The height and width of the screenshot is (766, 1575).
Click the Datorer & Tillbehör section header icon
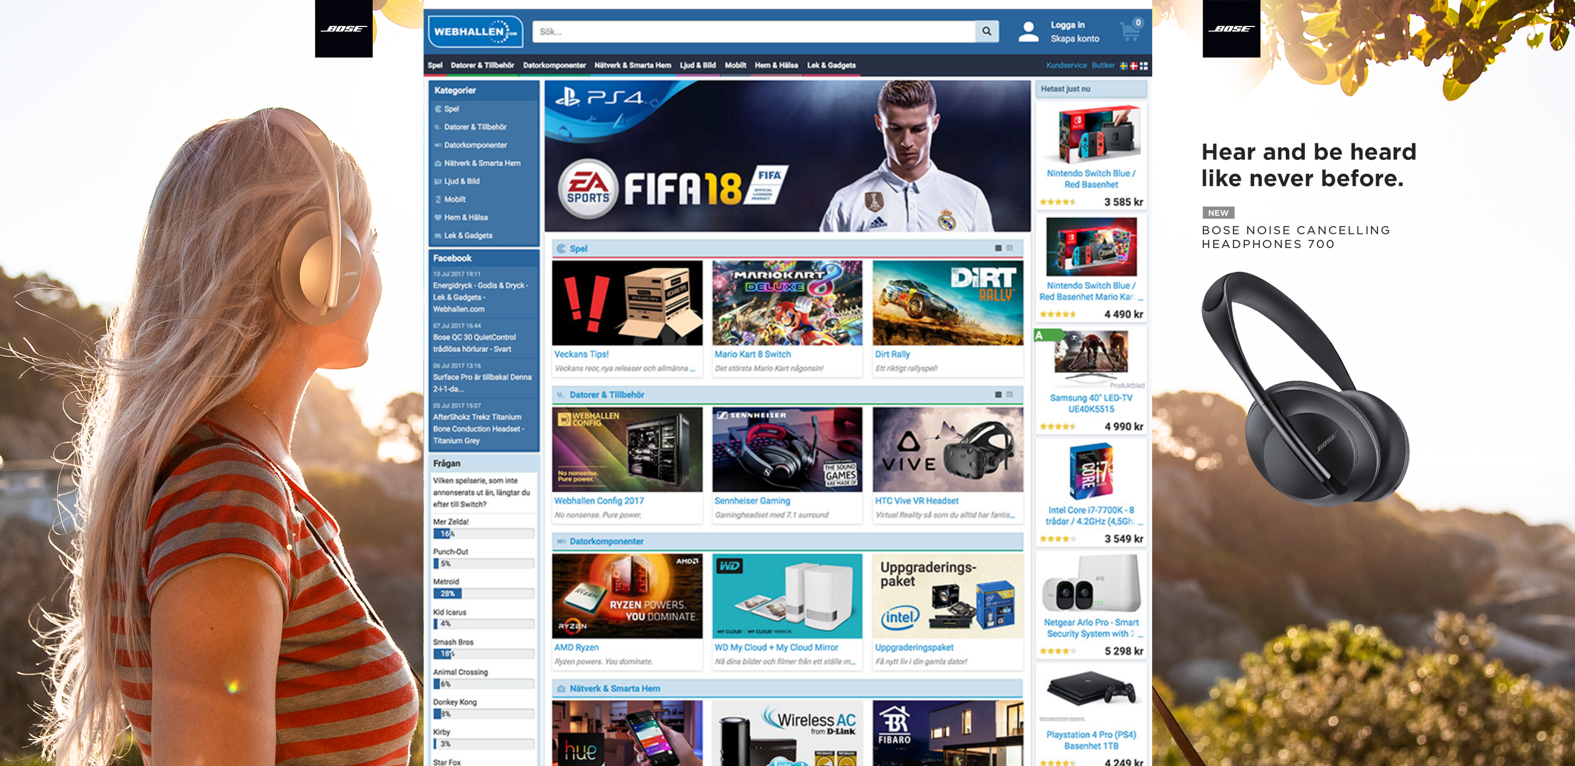561,395
